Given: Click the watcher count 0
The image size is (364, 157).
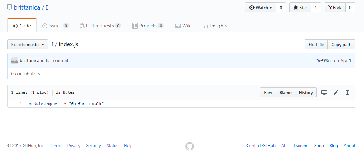Looking at the screenshot, I should 281,8.
